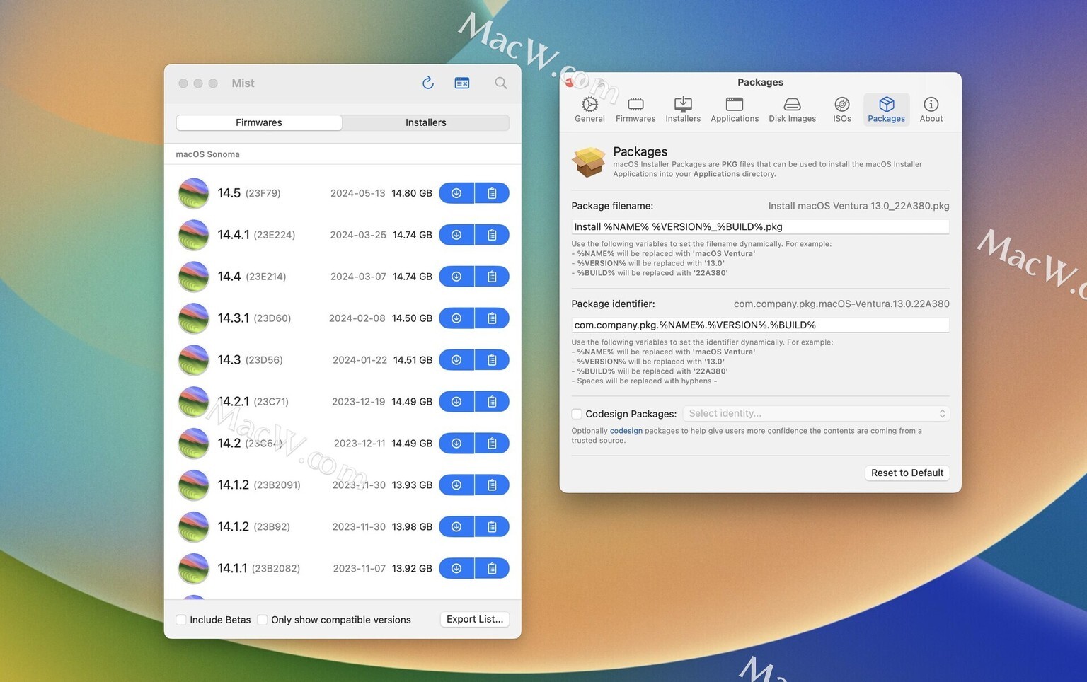The height and width of the screenshot is (682, 1087).
Task: Click example filename Install macOS Ventura 13.0_22A380.pkg
Action: point(858,206)
